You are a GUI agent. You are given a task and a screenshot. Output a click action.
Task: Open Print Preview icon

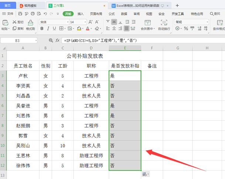point(39,14)
